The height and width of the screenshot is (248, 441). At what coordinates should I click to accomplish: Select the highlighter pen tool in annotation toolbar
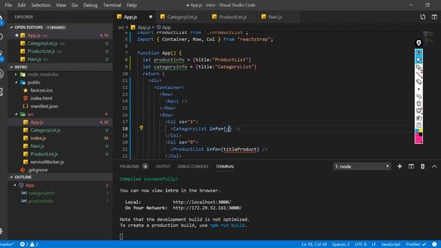pyautogui.click(x=418, y=68)
